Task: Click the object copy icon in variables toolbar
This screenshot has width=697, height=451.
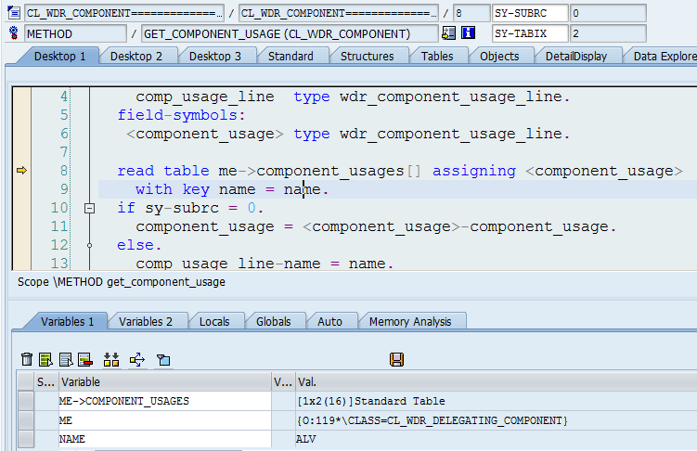Action: [163, 359]
